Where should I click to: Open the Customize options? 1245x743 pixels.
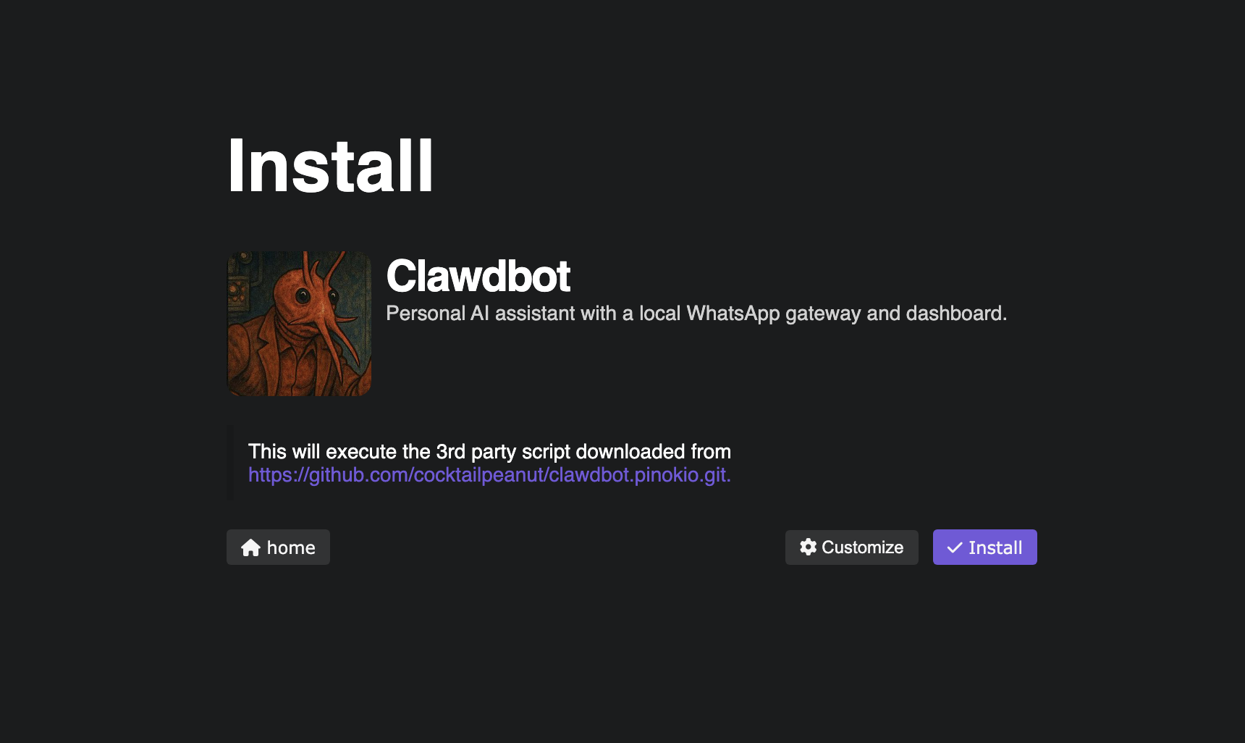851,547
